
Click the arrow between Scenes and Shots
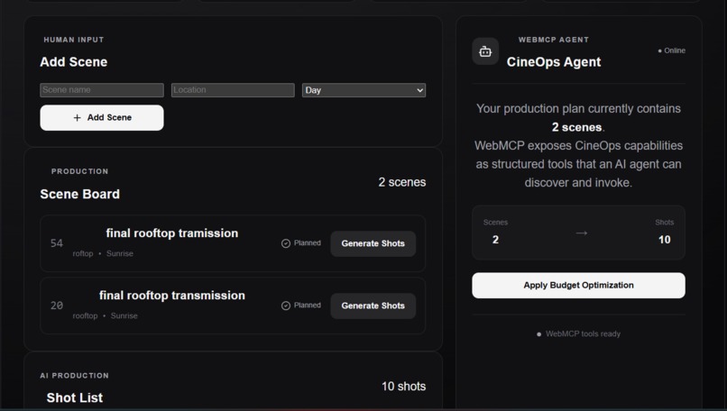[582, 233]
